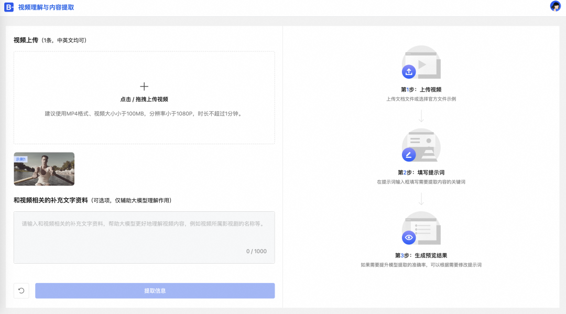
Task: Click the blue B logo icon
Action: pos(9,7)
